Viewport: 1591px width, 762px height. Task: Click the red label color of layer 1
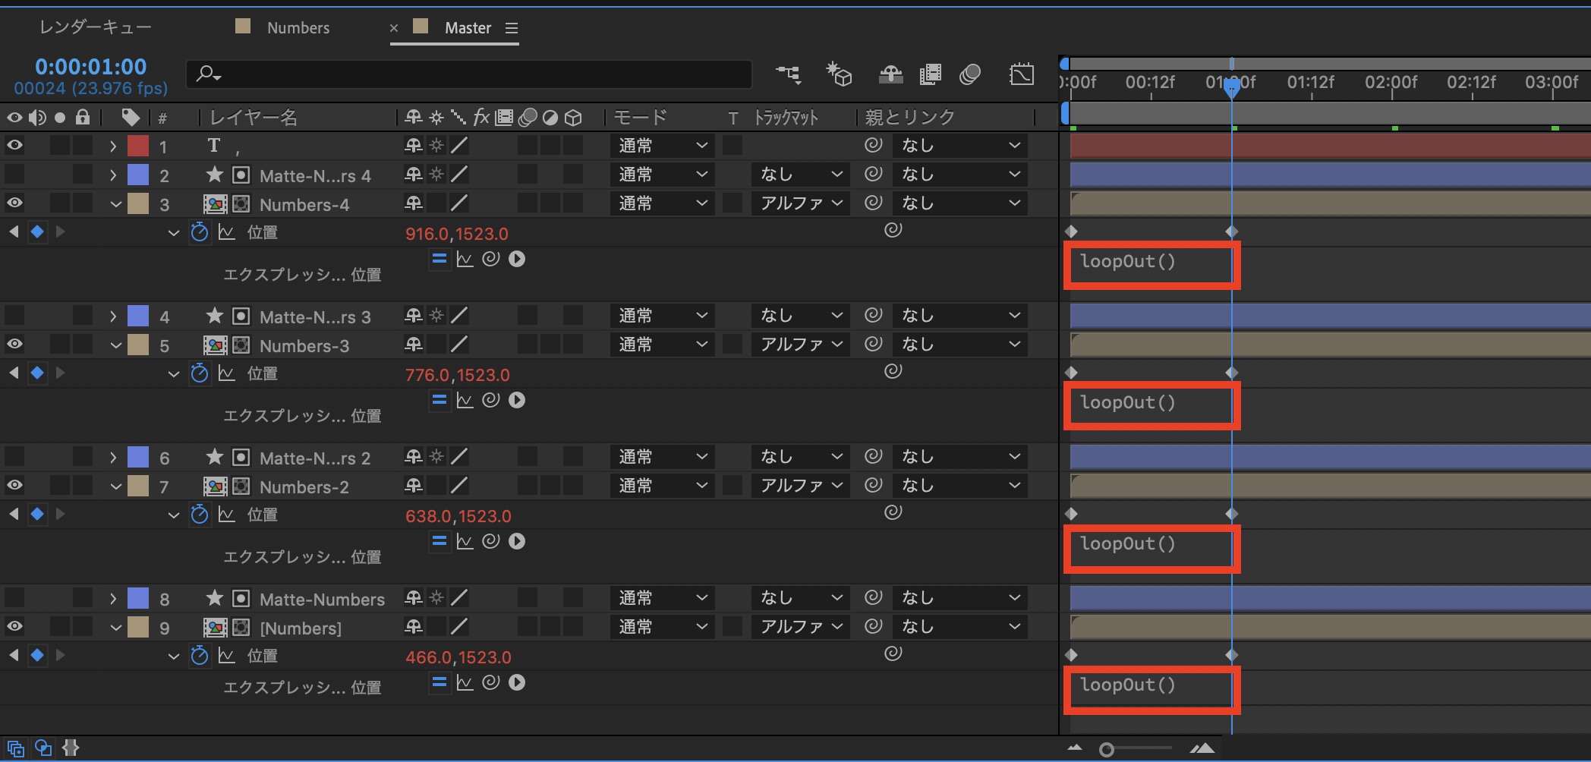click(x=138, y=145)
